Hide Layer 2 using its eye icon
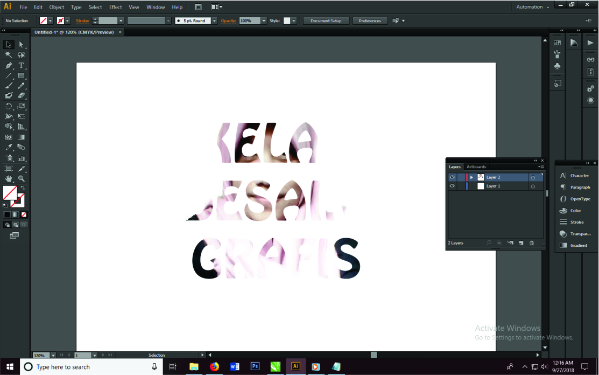Viewport: 599px width, 375px height. pyautogui.click(x=452, y=177)
